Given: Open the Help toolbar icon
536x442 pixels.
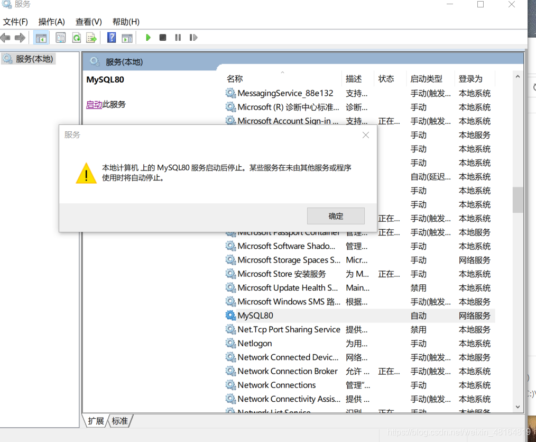Looking at the screenshot, I should [x=112, y=38].
